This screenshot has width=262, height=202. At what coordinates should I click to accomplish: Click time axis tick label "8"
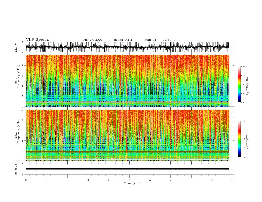point(191,180)
